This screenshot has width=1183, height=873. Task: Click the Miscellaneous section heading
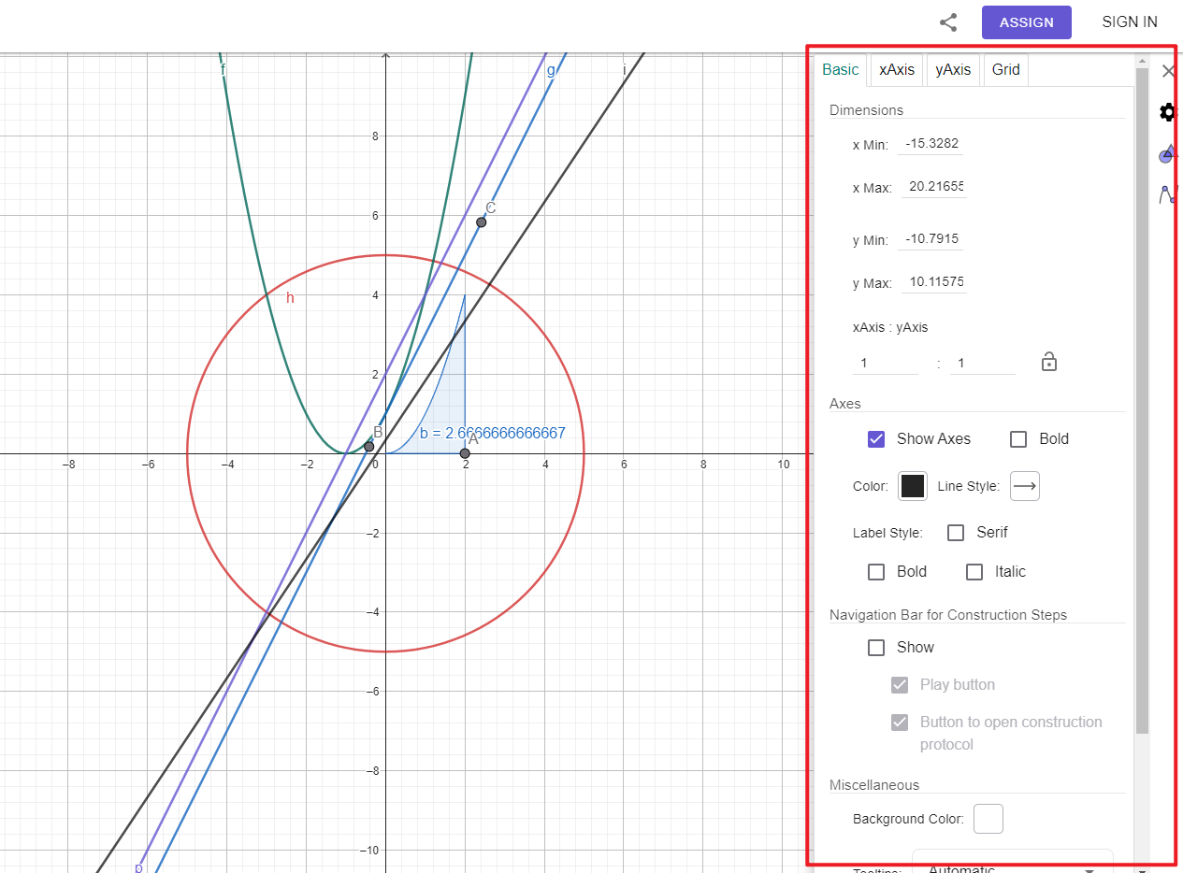pos(874,785)
